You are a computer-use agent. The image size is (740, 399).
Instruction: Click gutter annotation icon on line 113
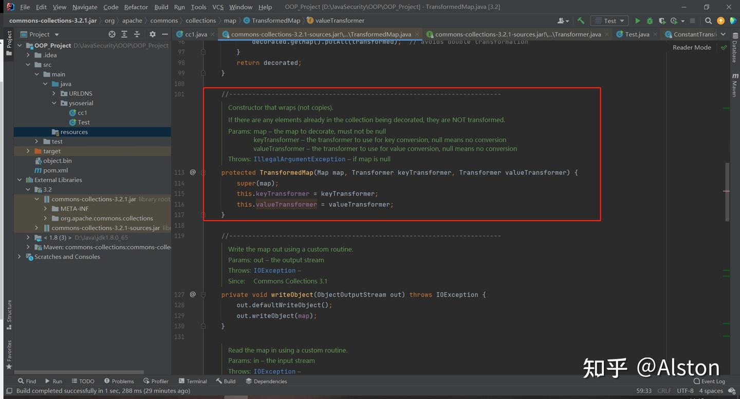(x=193, y=172)
